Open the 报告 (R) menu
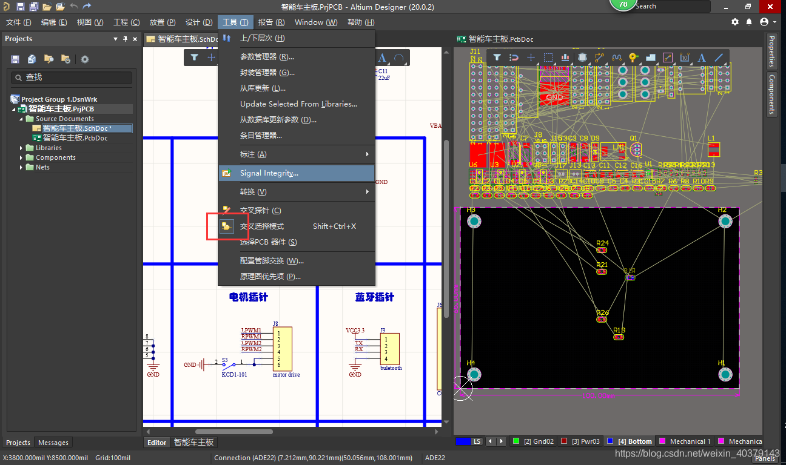This screenshot has height=465, width=786. tap(271, 22)
